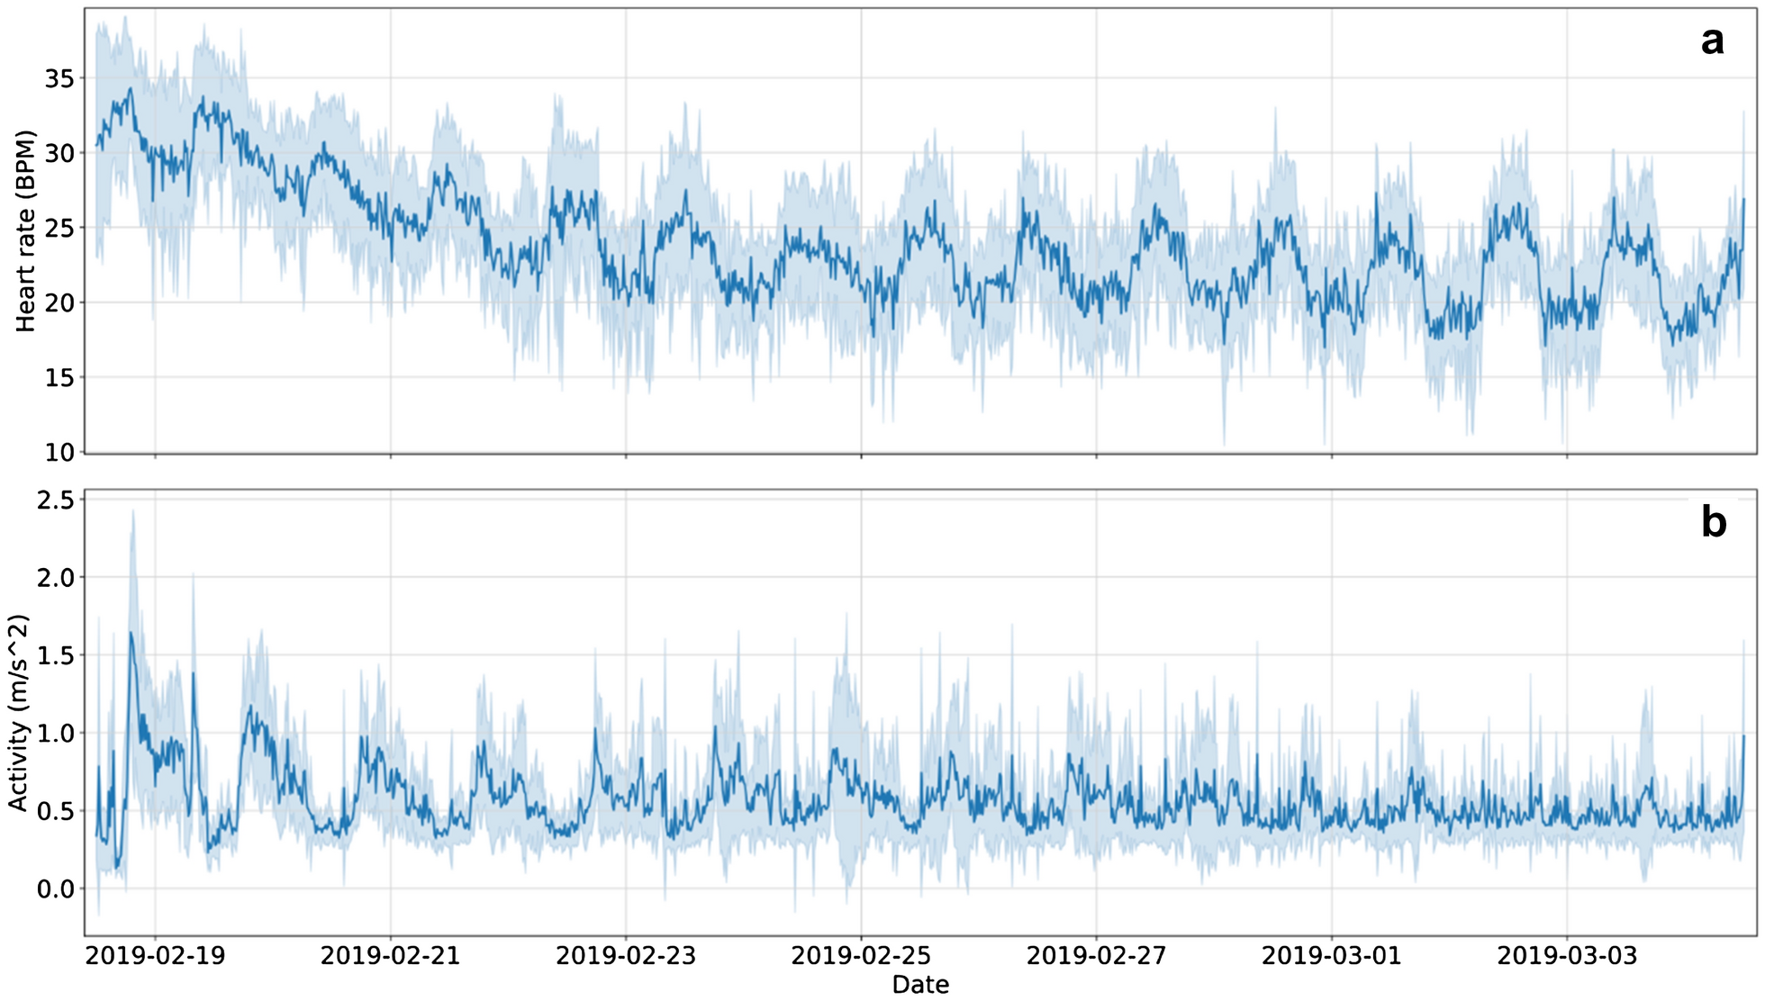
Task: Click heart rate tick value '10'
Action: coord(59,453)
